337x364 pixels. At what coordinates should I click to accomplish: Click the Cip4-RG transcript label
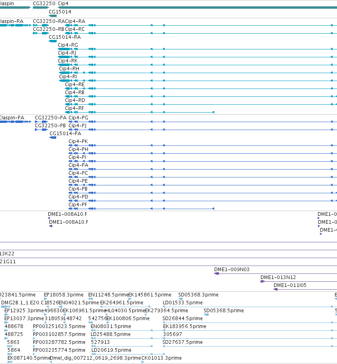pos(68,45)
